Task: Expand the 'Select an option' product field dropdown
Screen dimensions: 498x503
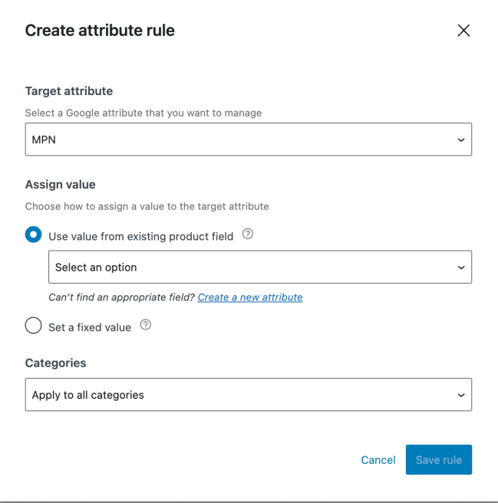Action: tap(259, 268)
